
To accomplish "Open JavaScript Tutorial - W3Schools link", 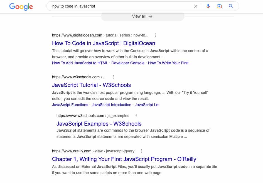I will pyautogui.click(x=91, y=85).
